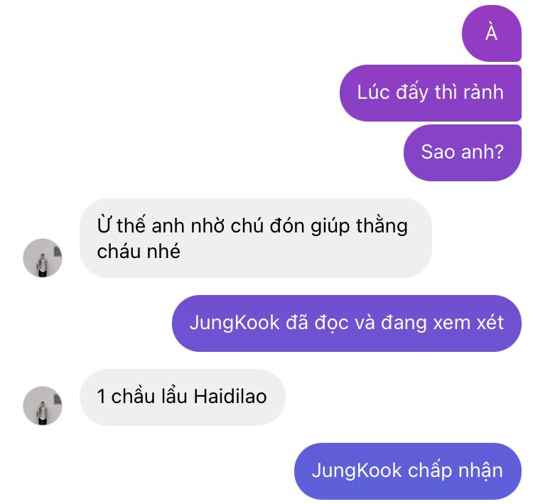Open sender avatar beside 'Haidilao' message

tap(43, 406)
